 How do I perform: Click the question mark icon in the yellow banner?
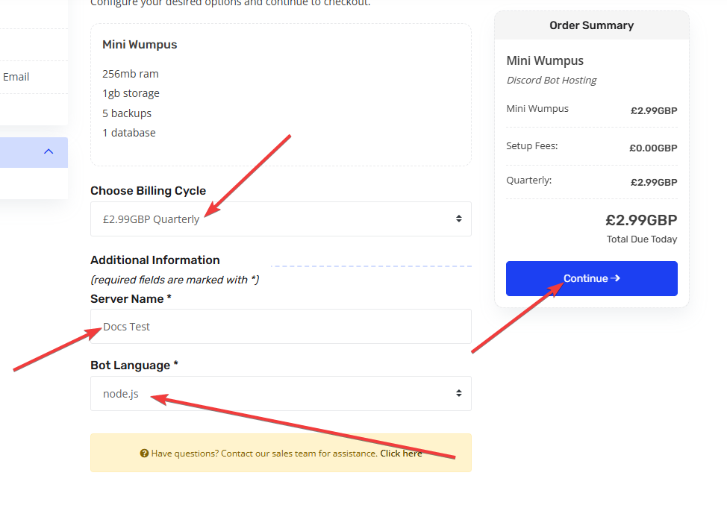point(144,454)
